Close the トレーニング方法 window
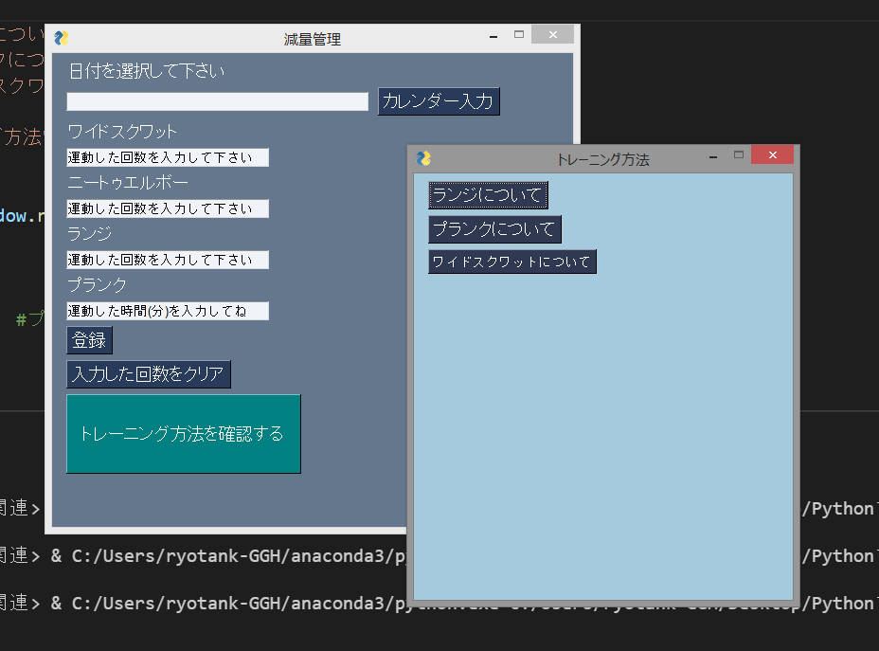Image resolution: width=879 pixels, height=651 pixels. (772, 154)
